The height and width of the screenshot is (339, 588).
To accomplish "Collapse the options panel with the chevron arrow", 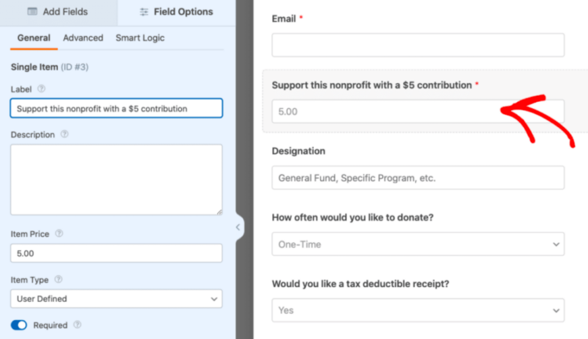I will (x=238, y=227).
